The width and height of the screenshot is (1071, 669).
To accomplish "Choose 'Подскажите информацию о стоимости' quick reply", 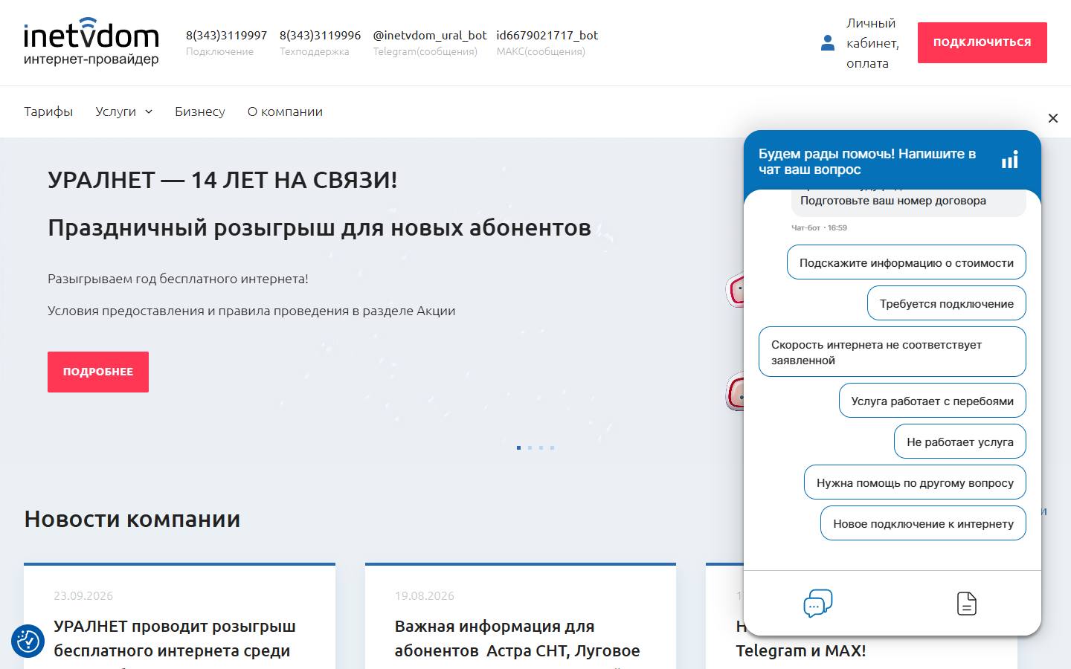I will [x=907, y=262].
